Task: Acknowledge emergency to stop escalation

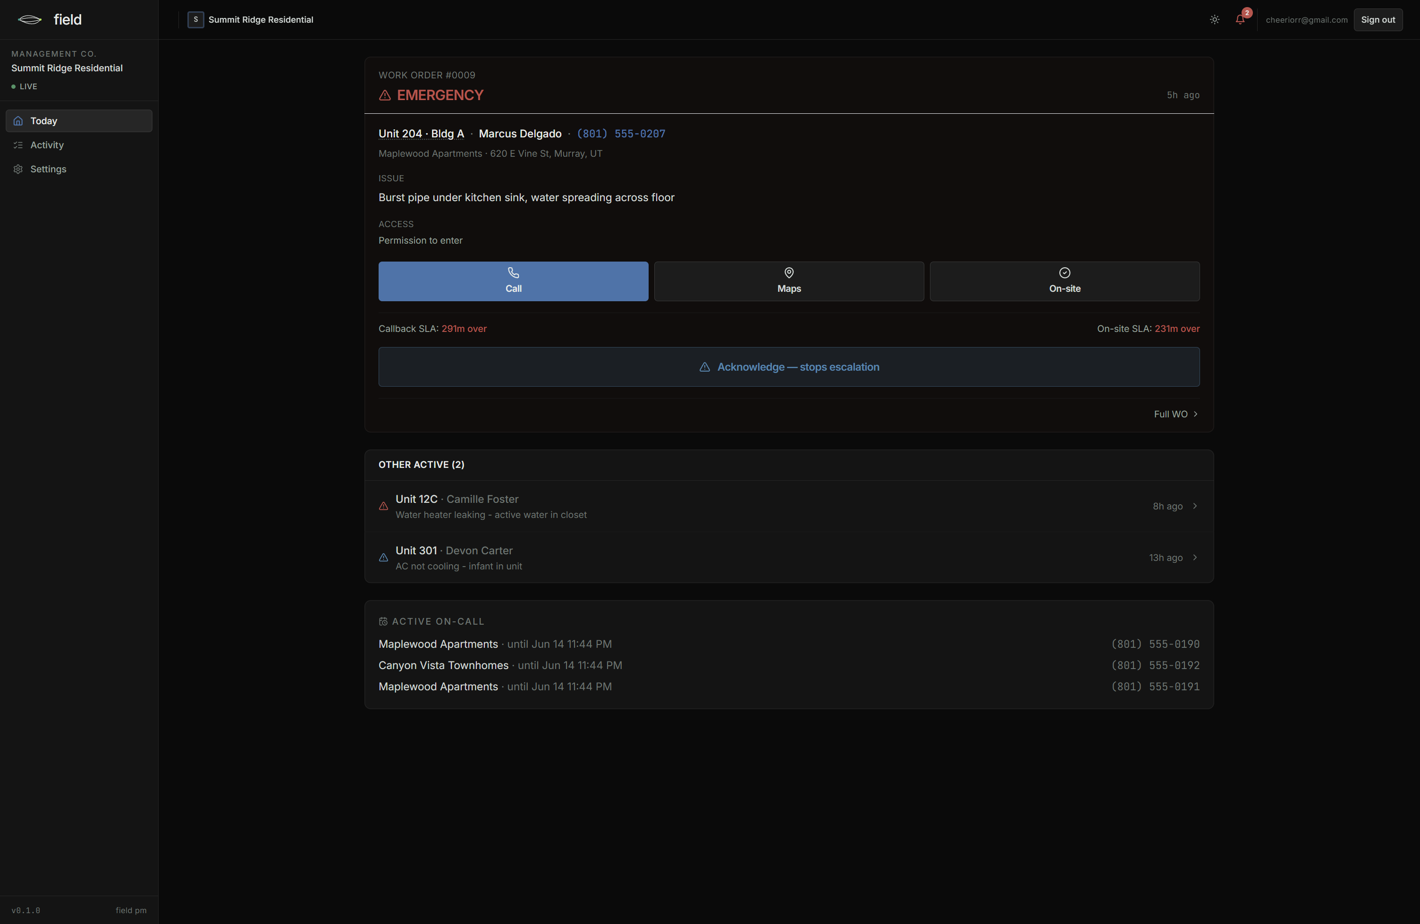Action: point(789,367)
